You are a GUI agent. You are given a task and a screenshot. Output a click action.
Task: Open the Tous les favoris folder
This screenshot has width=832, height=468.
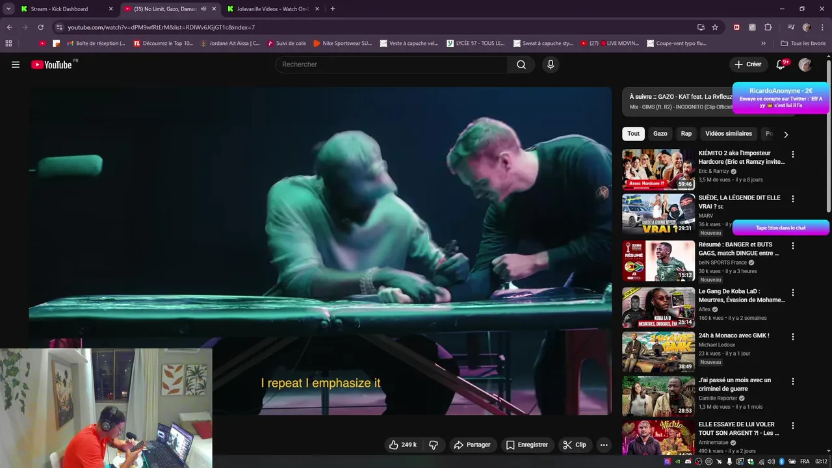pyautogui.click(x=803, y=44)
